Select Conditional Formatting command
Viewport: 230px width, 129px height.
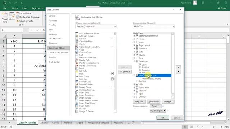90,47
